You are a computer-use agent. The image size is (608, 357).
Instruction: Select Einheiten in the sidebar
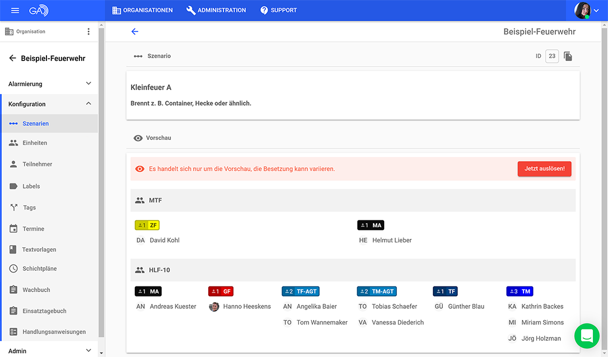[x=35, y=143]
